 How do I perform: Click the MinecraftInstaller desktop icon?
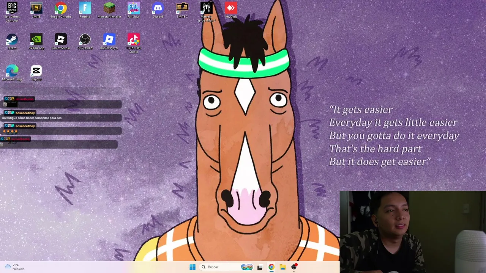109,10
